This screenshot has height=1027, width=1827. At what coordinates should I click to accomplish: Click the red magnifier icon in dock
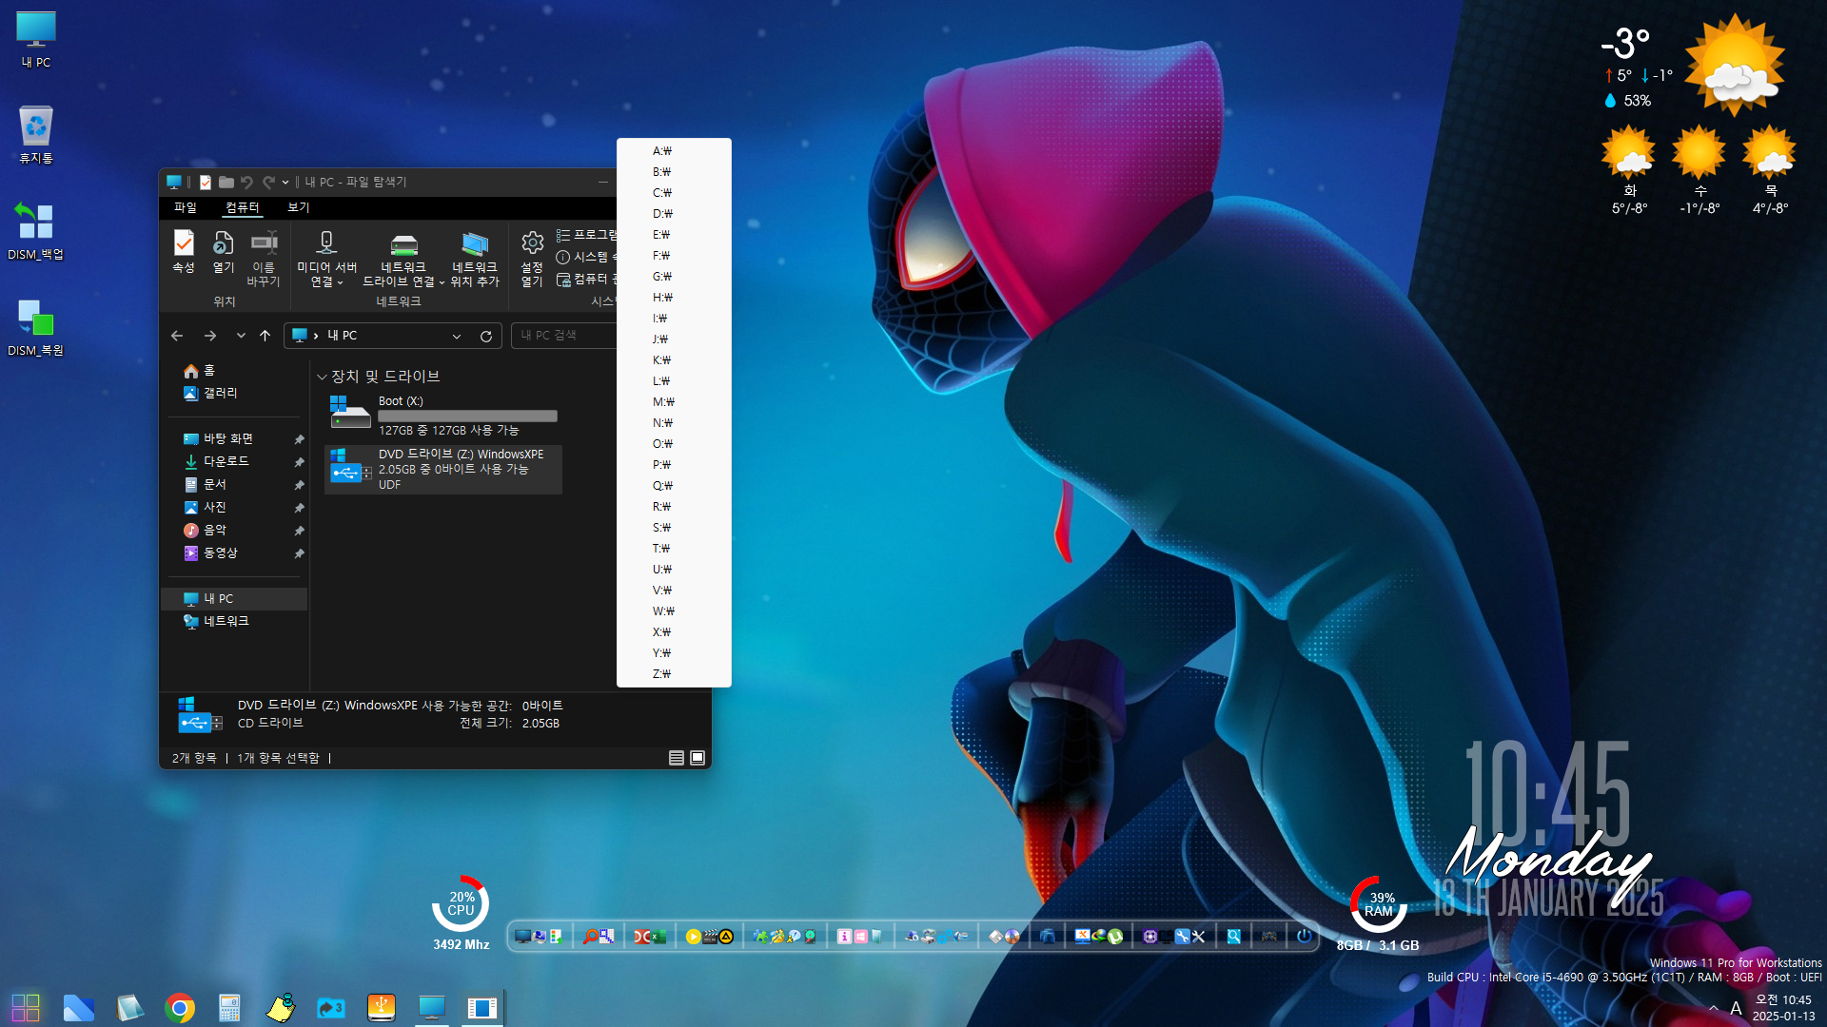[591, 937]
